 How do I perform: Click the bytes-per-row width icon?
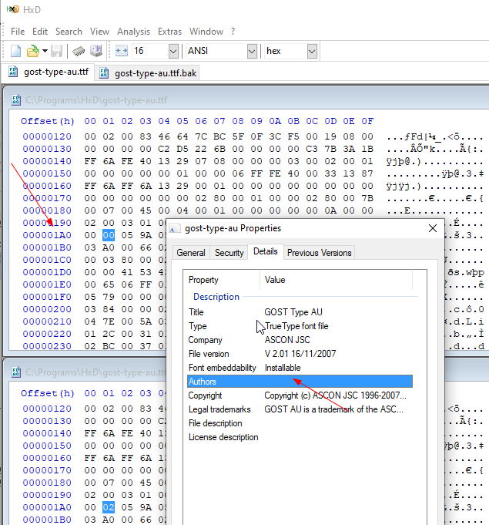pyautogui.click(x=122, y=51)
